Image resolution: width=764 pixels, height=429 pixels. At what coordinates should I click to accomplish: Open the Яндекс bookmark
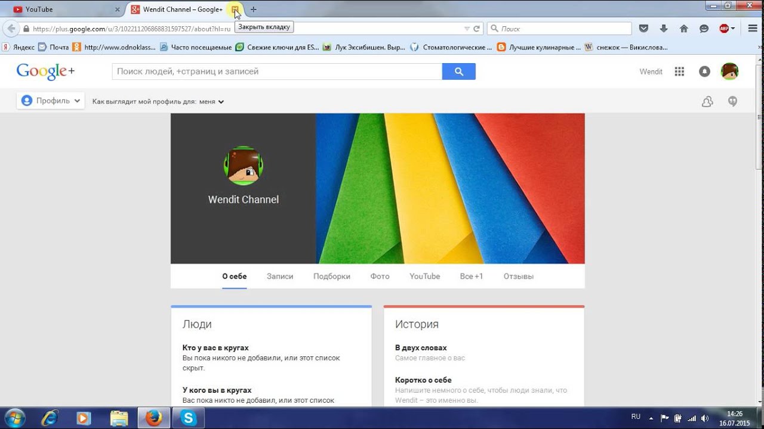(19, 47)
